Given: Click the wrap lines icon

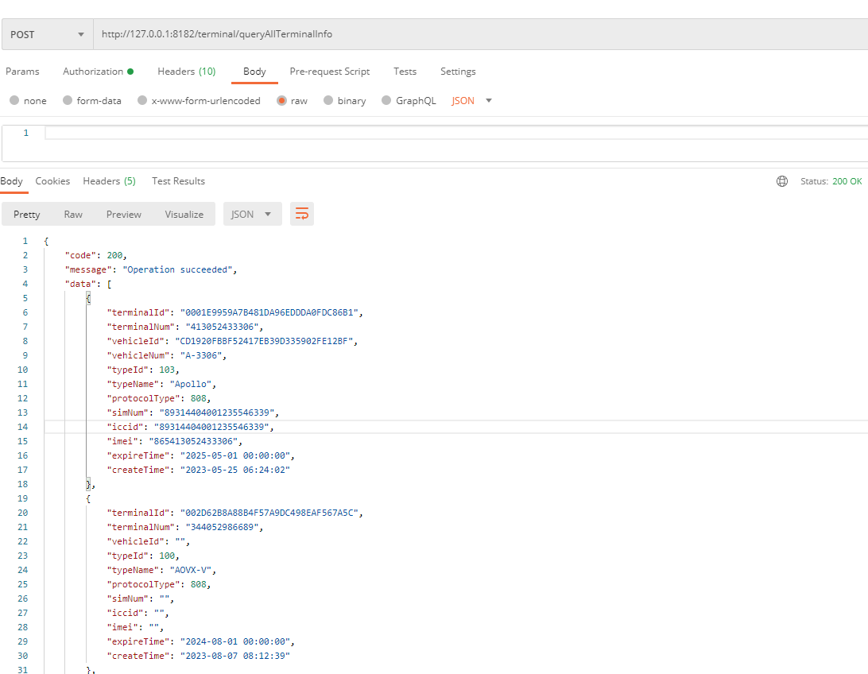Looking at the screenshot, I should coord(302,214).
